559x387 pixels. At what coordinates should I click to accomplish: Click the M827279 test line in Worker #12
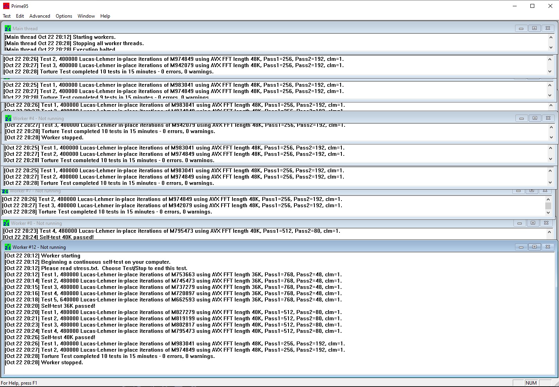173,312
